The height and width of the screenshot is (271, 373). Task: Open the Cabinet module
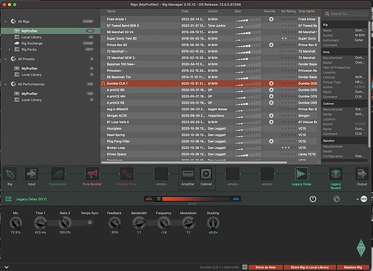pos(206,174)
